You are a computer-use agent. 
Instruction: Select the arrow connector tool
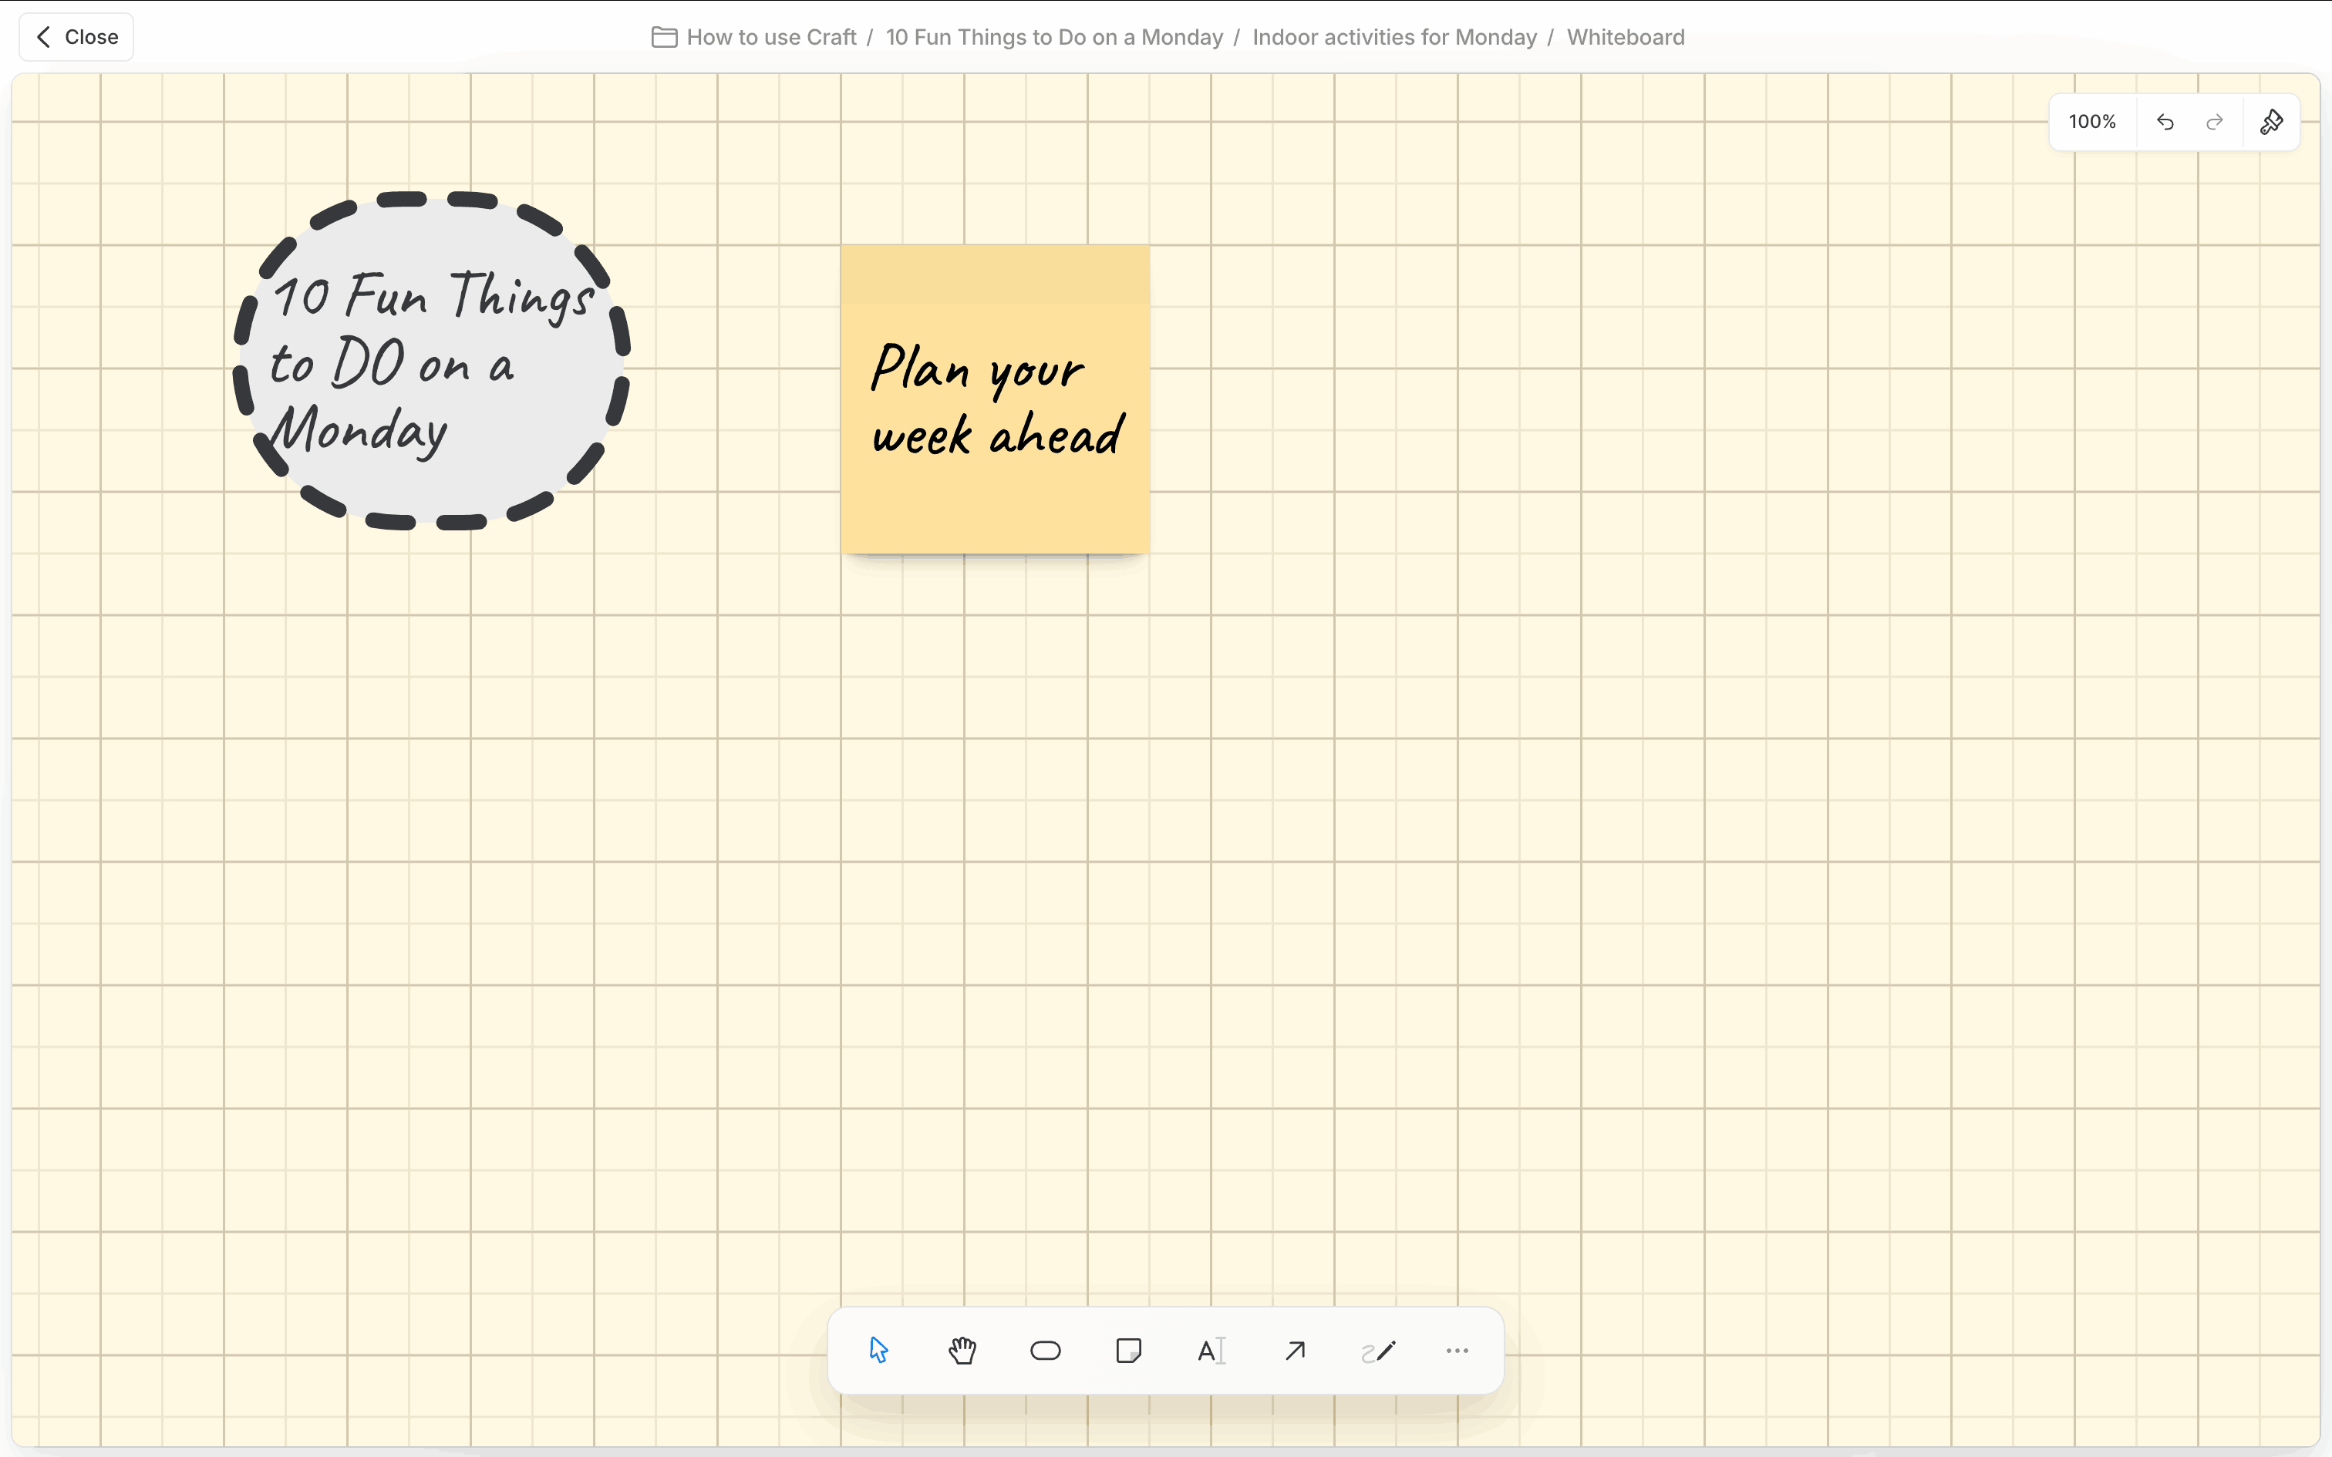pos(1295,1350)
